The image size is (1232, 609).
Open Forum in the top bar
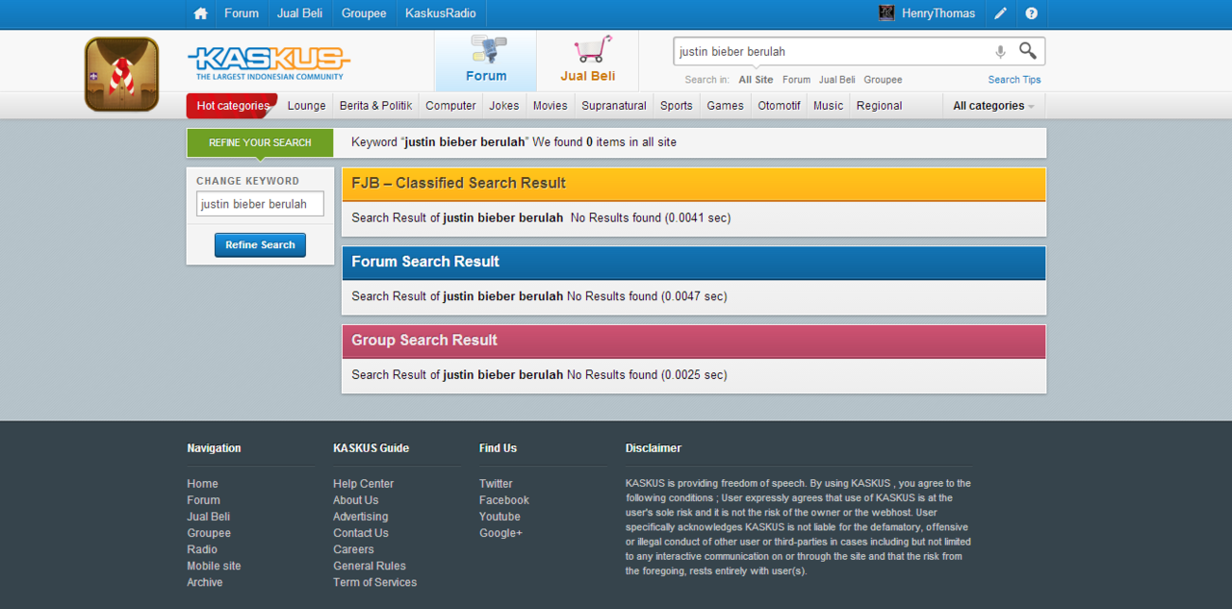242,13
